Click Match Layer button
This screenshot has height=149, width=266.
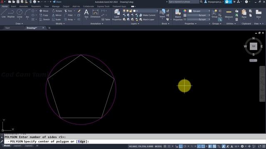(147, 19)
